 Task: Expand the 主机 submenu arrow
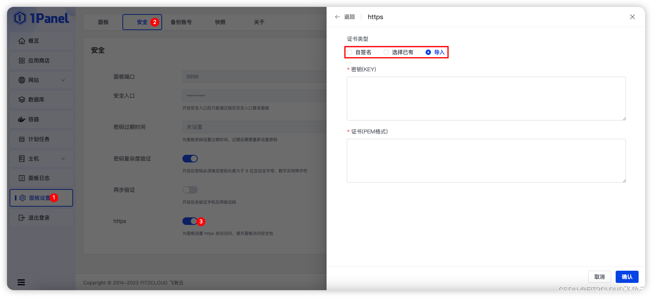(x=63, y=159)
